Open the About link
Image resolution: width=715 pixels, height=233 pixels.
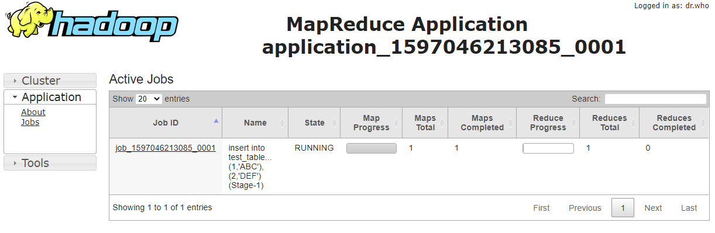click(x=33, y=112)
